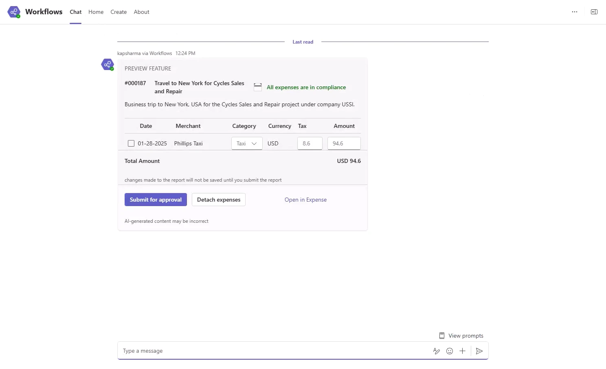Open the About tab
606x369 pixels.
point(141,12)
